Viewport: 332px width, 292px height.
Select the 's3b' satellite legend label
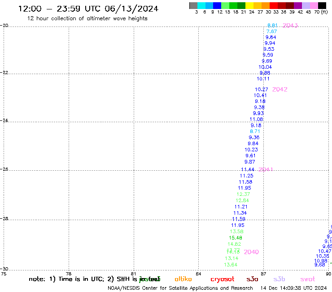coord(279,279)
